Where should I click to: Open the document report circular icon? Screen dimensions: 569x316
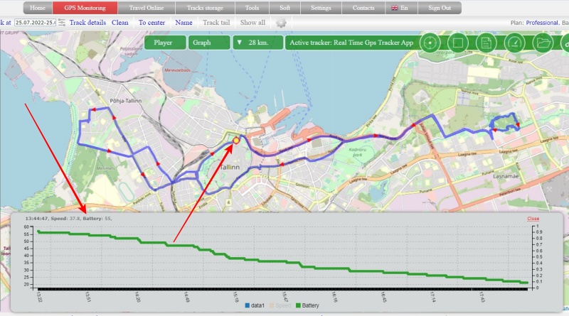pyautogui.click(x=486, y=43)
